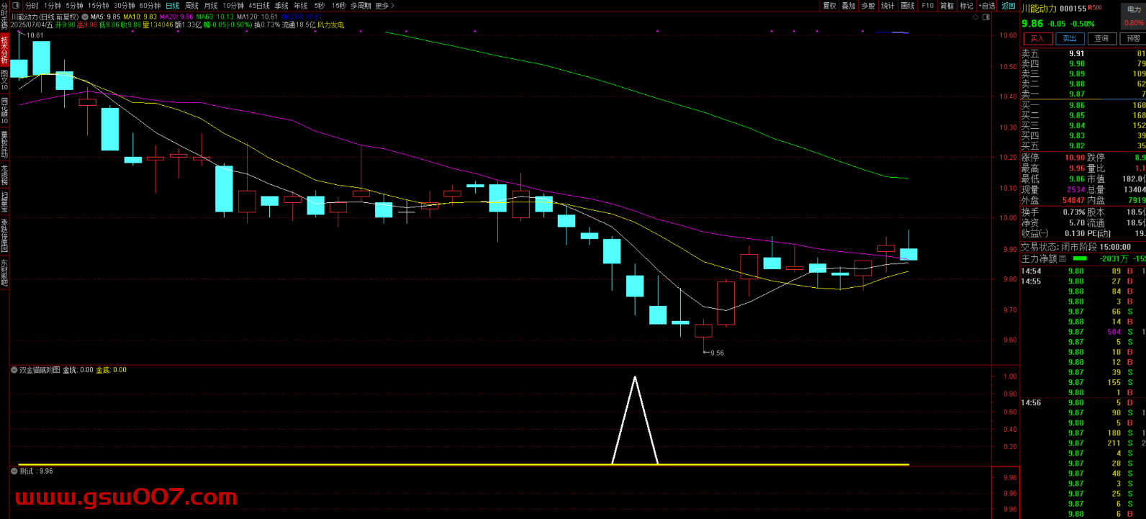The height and width of the screenshot is (519, 1146).
Task: Open dropdown beside 双金锚底附图 indicator
Action: [x=14, y=370]
